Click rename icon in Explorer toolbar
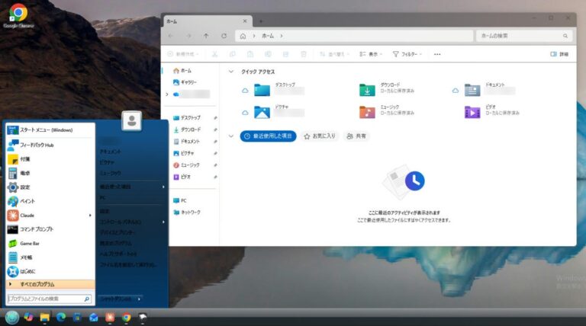The width and height of the screenshot is (586, 326). tap(268, 54)
